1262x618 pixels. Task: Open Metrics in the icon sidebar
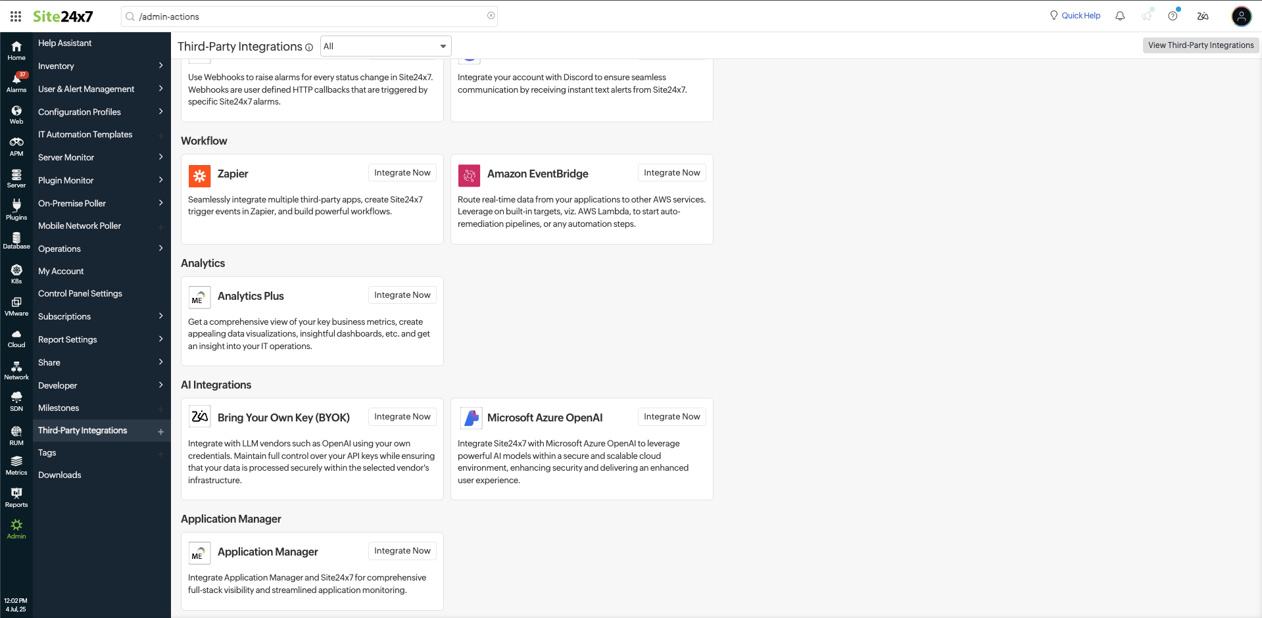coord(16,465)
